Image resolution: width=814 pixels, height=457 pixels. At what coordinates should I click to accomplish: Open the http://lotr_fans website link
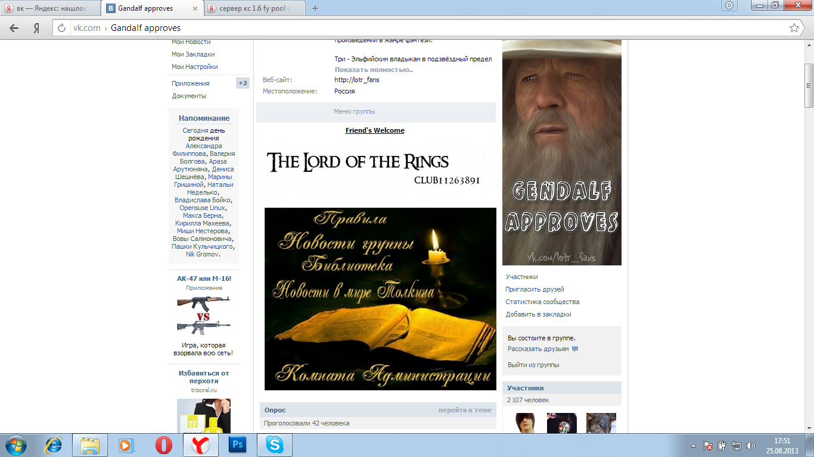click(357, 80)
